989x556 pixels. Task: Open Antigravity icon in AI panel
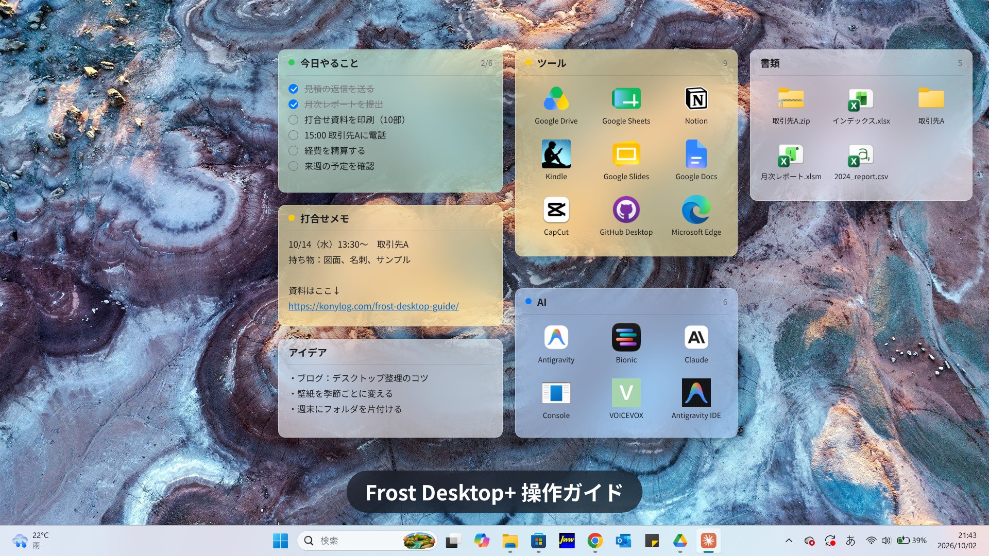pos(556,337)
